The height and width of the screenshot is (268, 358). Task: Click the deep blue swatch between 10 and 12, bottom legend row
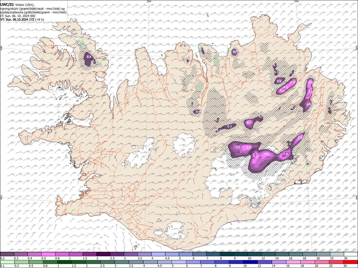pos(251,262)
